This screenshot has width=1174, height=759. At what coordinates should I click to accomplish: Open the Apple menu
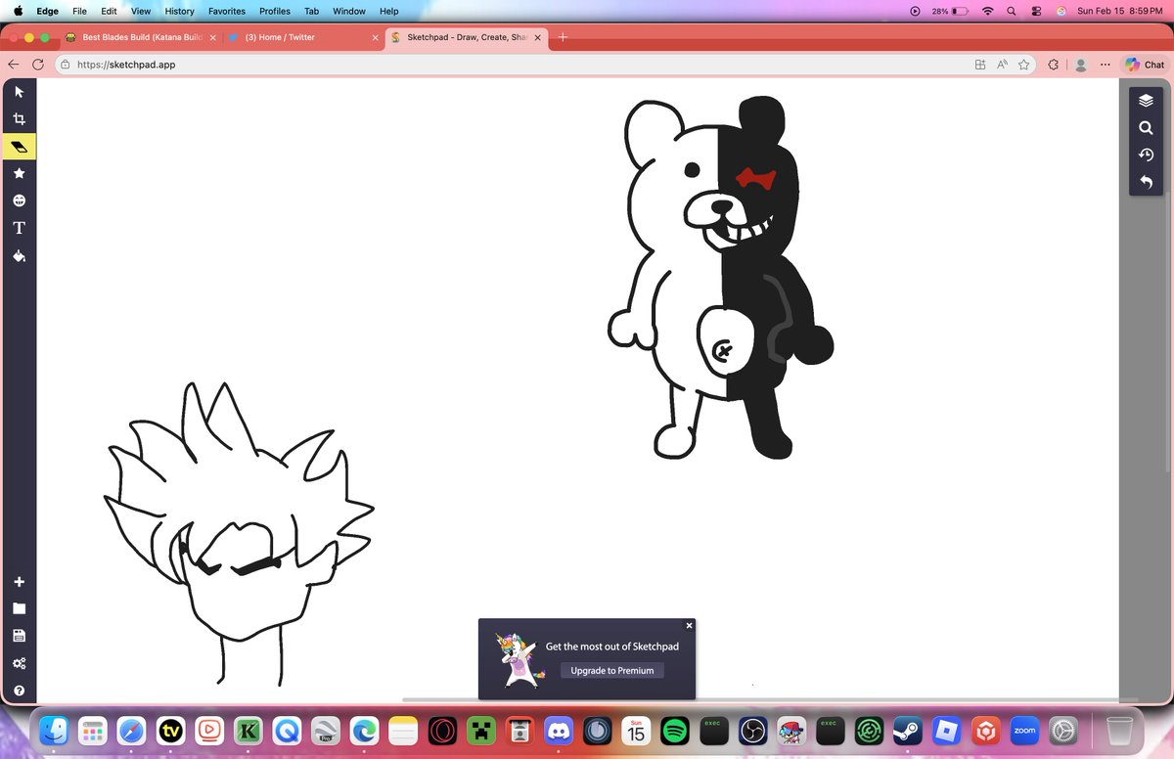pos(17,11)
